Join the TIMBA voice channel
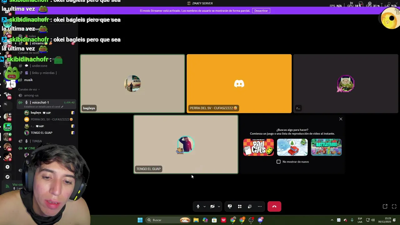Screen dimensions: 400x225 click(37, 141)
